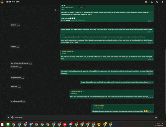
Task: Open the LINE app from taskbar
Action: point(8,124)
